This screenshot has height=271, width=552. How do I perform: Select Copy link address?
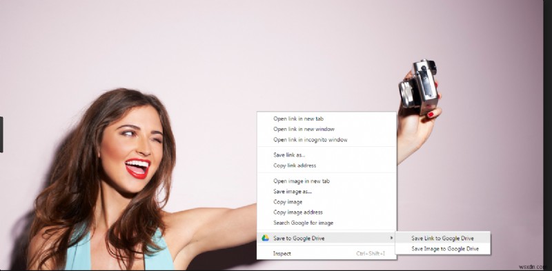point(326,165)
